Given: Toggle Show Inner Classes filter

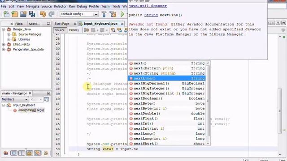Looking at the screenshot, I should click(37, 153).
